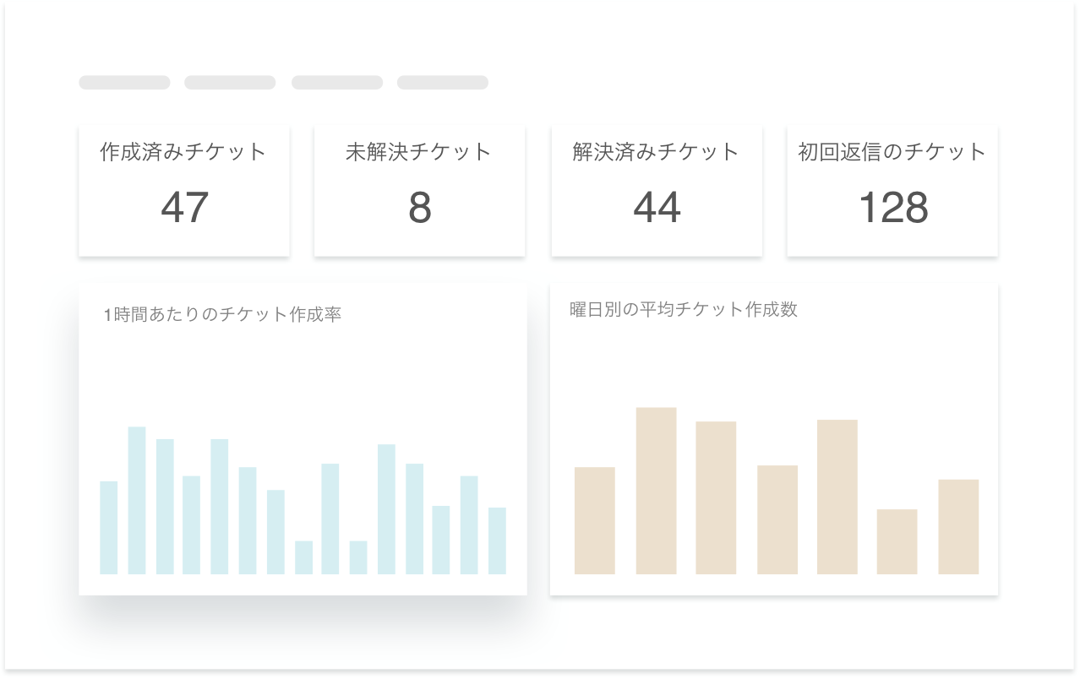Click the tallest blue bar in hourly chart
The height and width of the screenshot is (679, 1080).
(x=137, y=500)
